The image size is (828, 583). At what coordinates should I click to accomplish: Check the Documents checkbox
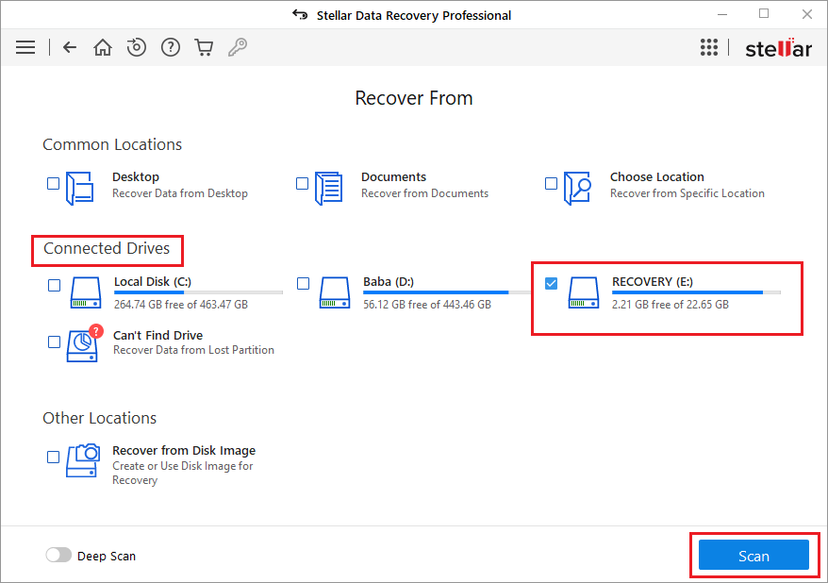click(302, 183)
